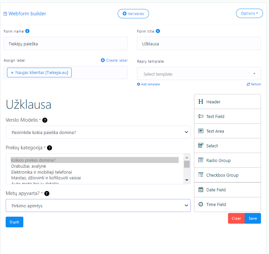The image size is (269, 254).
Task: Add a Checkbox Group element
Action: tap(227, 175)
